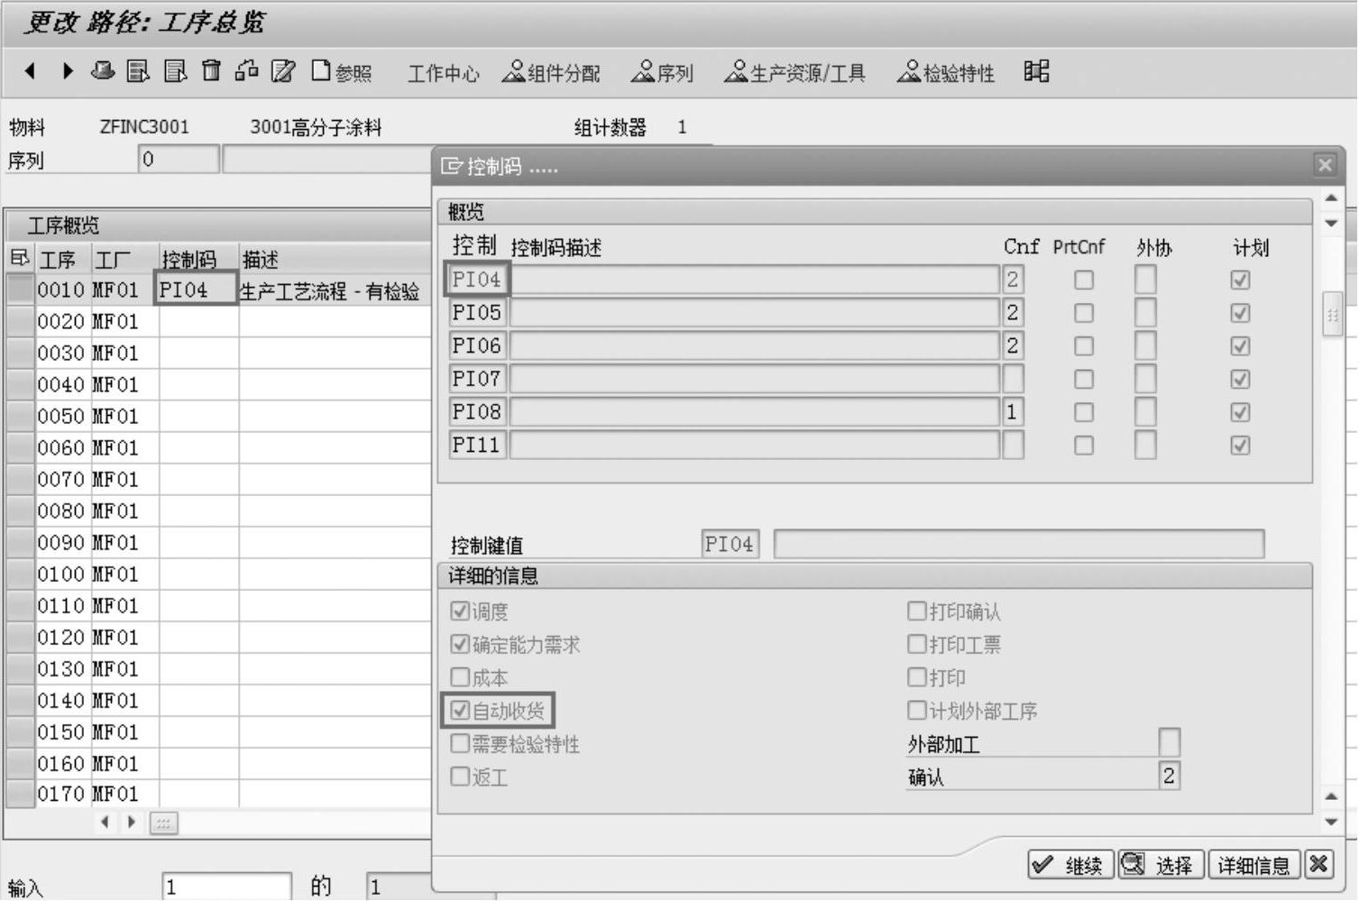Open 序列 sequences toolbar button
This screenshot has height=901, width=1359.
pyautogui.click(x=662, y=72)
